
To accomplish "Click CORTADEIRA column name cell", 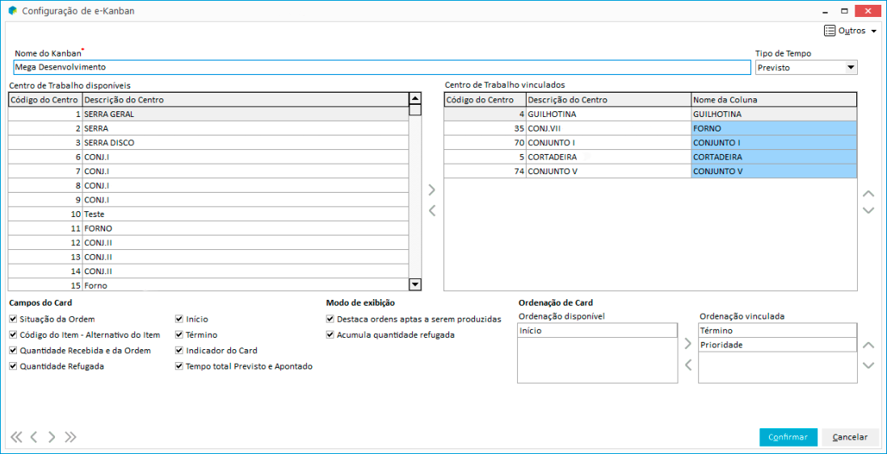I will pyautogui.click(x=774, y=156).
